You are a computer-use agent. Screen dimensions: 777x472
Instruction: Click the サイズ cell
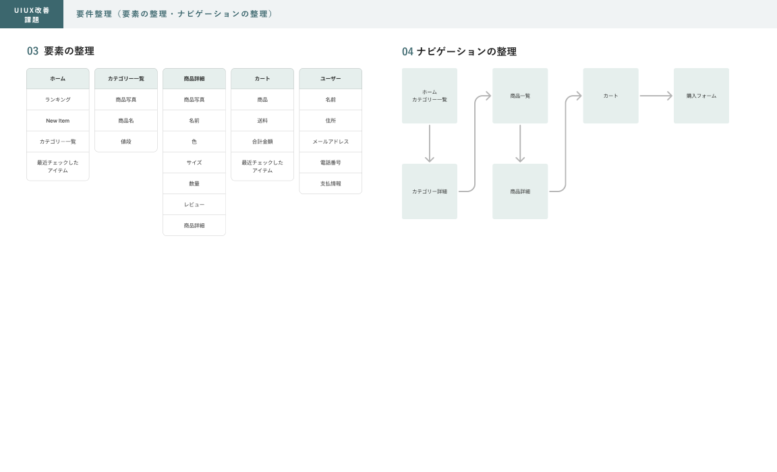click(194, 163)
